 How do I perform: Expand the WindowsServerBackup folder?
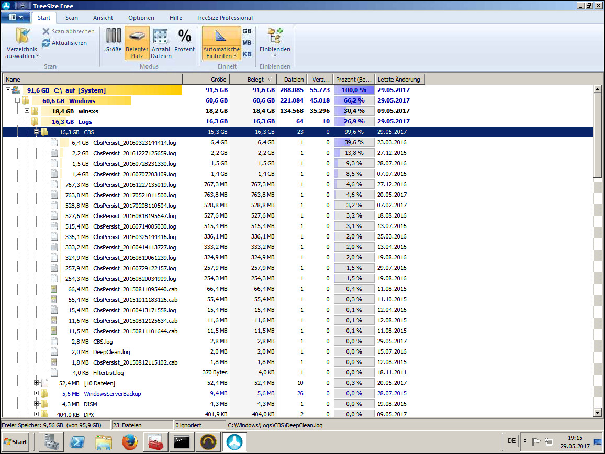click(37, 393)
